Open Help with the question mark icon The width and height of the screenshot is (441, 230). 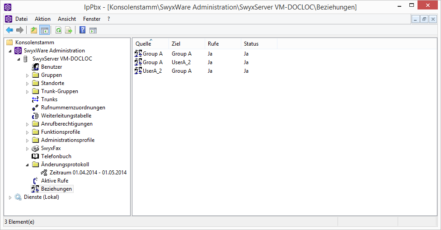[x=82, y=30]
